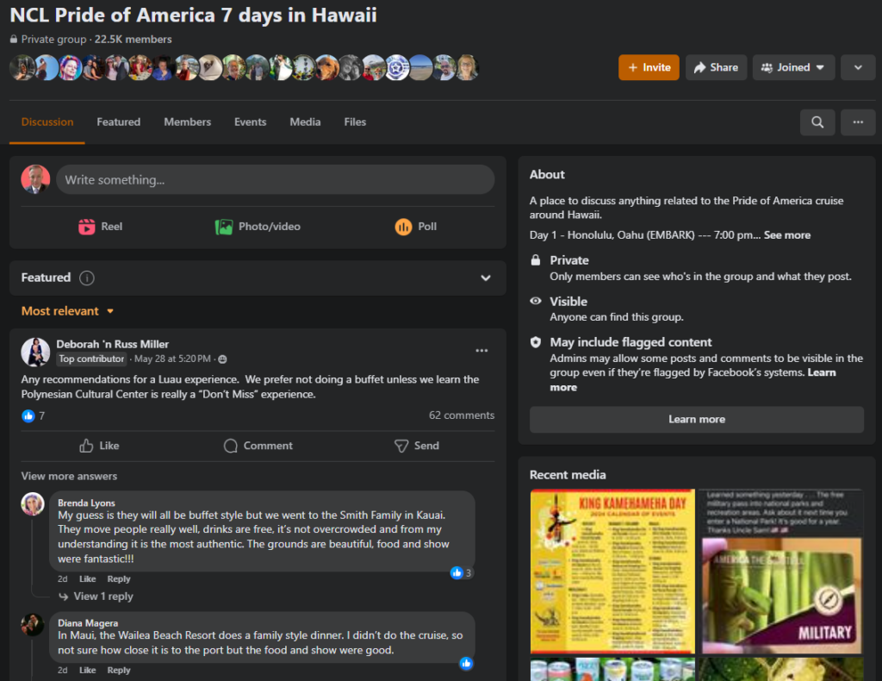Screen dimensions: 882x681
Task: Expand View more answers
Action: 69,476
